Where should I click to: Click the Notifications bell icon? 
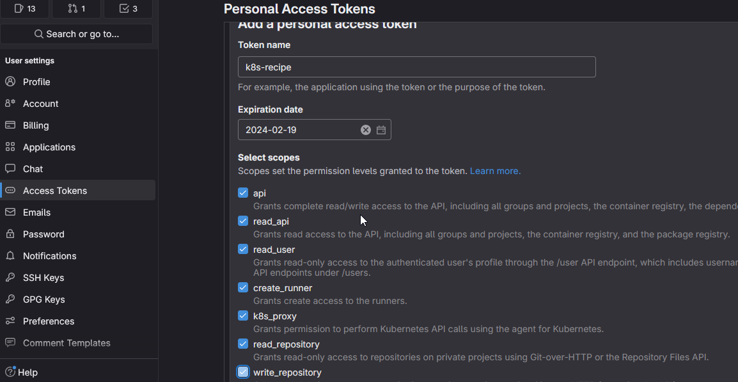pos(10,256)
